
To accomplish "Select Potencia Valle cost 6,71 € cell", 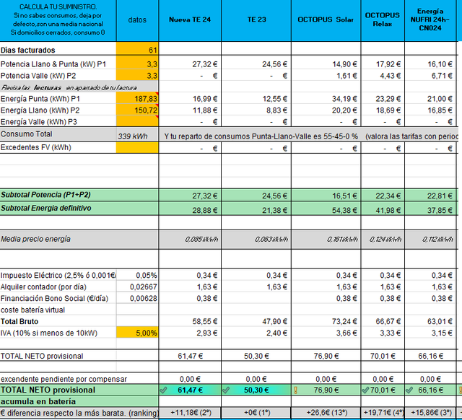I will [x=430, y=75].
